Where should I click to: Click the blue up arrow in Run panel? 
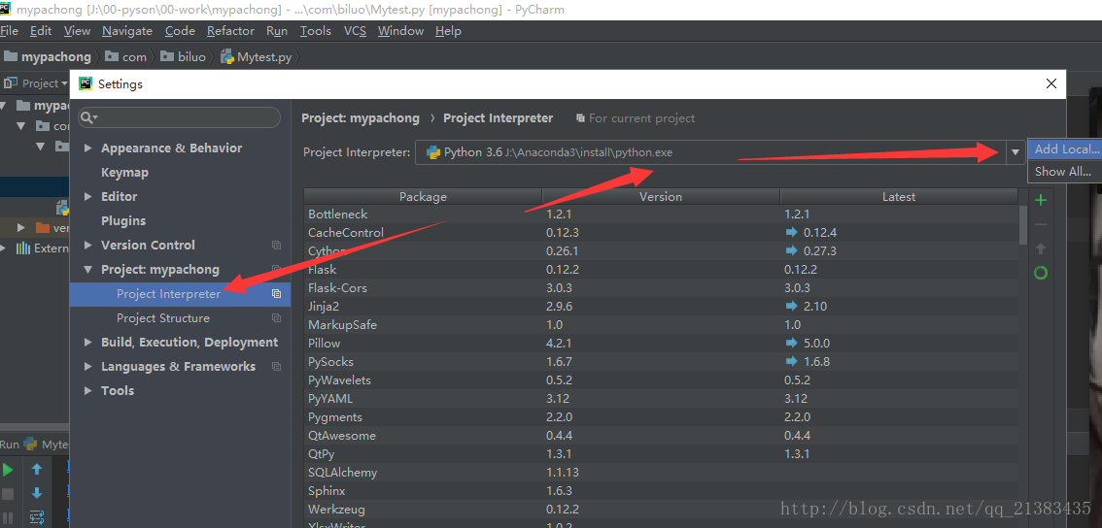click(x=37, y=470)
